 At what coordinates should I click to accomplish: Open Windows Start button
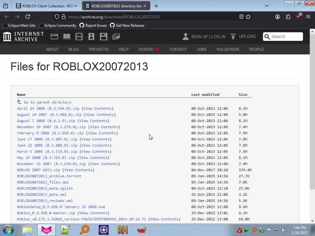click(x=8, y=230)
